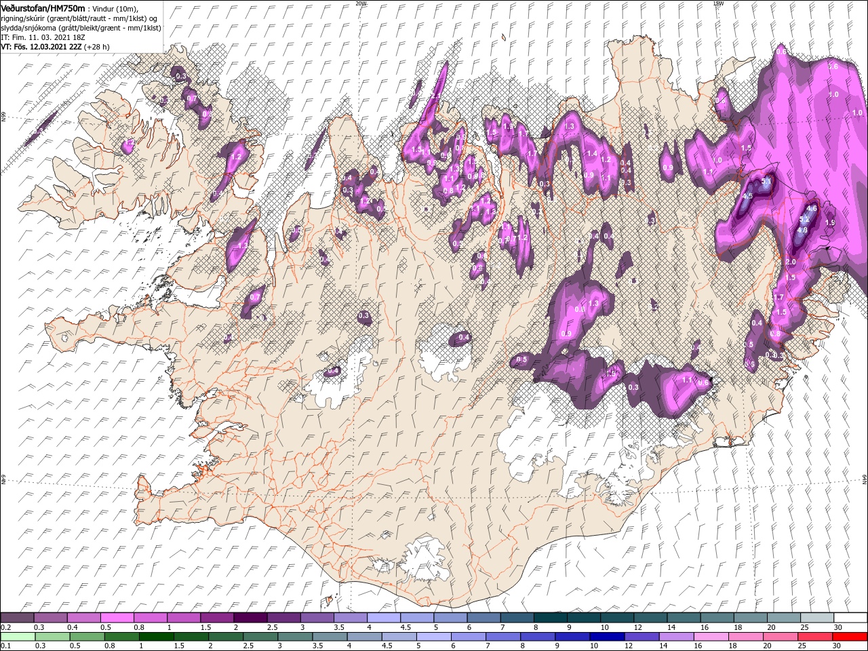The image size is (868, 651).
Task: Click the "2.0" precipitation value on the map
Action: pos(790,262)
